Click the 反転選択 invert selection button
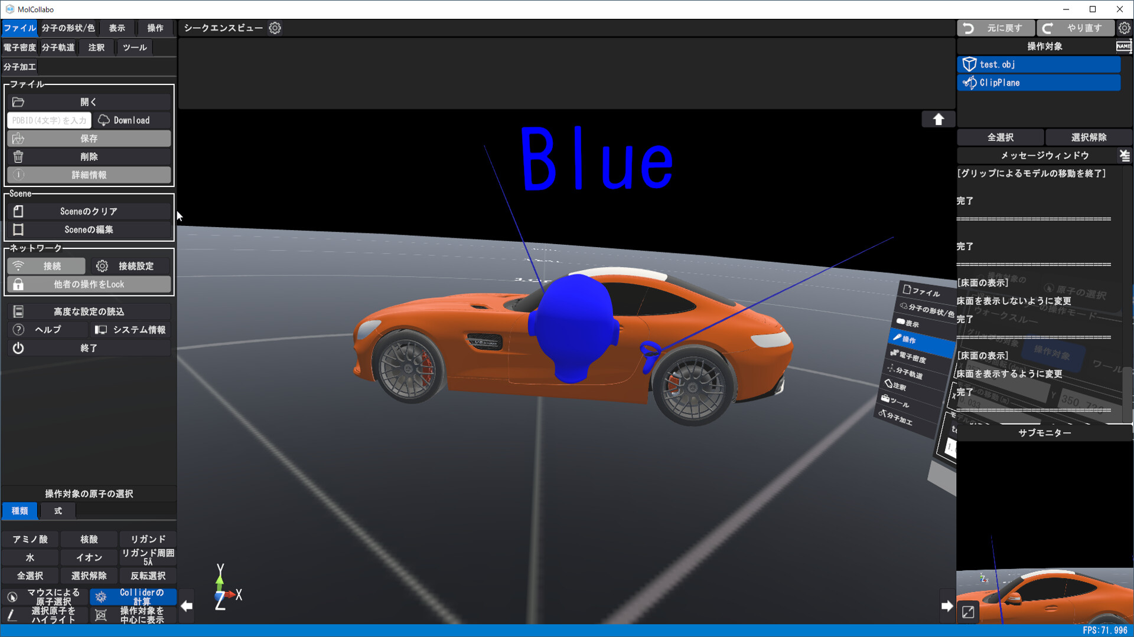 (147, 576)
